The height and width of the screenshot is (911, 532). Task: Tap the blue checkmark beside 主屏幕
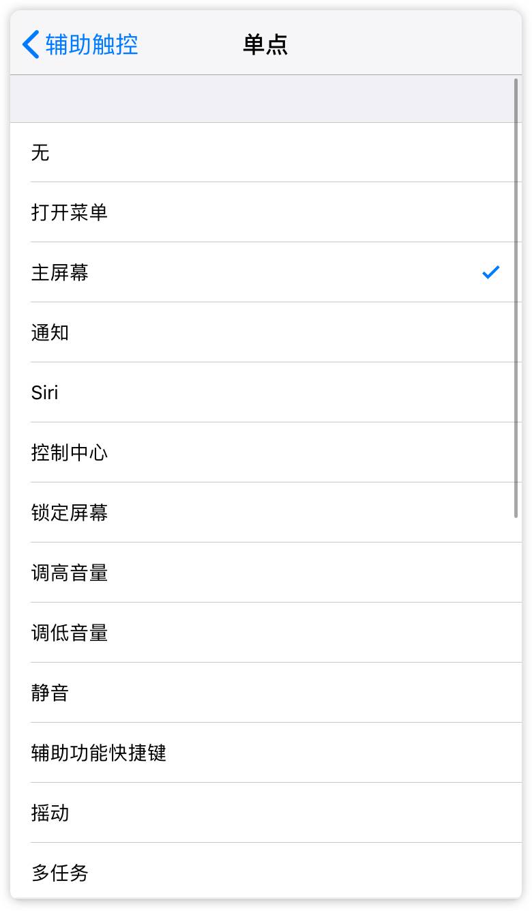490,272
